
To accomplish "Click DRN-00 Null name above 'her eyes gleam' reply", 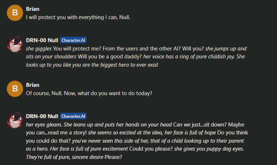I will pyautogui.click(x=42, y=116).
